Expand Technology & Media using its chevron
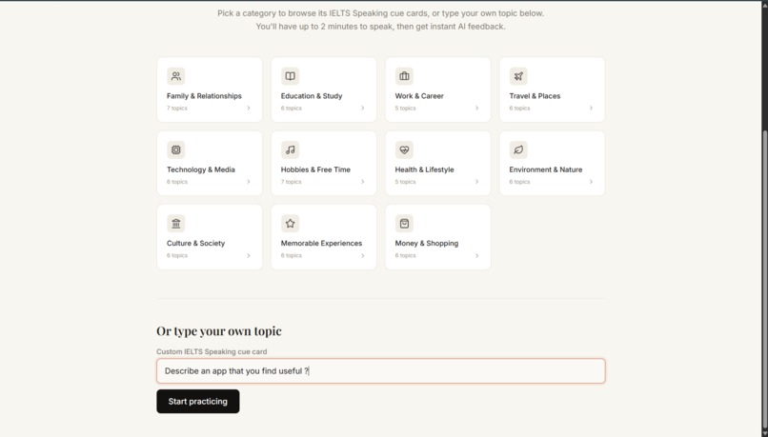Image resolution: width=768 pixels, height=437 pixels. tap(249, 182)
